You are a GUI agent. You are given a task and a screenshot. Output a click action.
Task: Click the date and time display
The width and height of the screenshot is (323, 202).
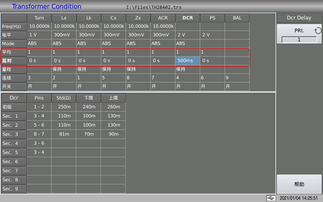tap(299, 198)
